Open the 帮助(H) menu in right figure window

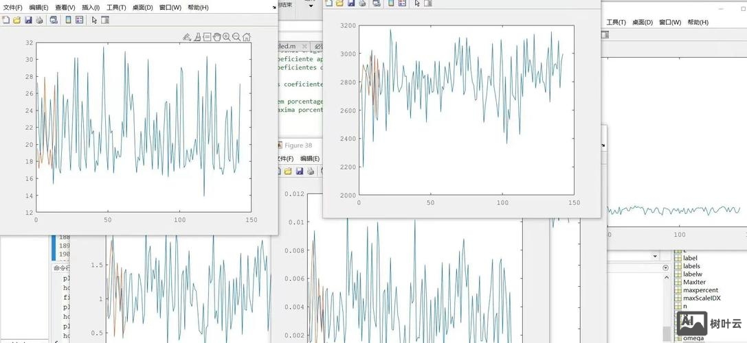pos(696,22)
